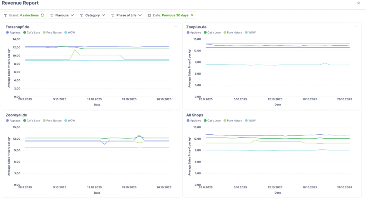This screenshot has width=366, height=199.
Task: Click Pure Nature color dot in All Shops legend
Action: (x=226, y=121)
